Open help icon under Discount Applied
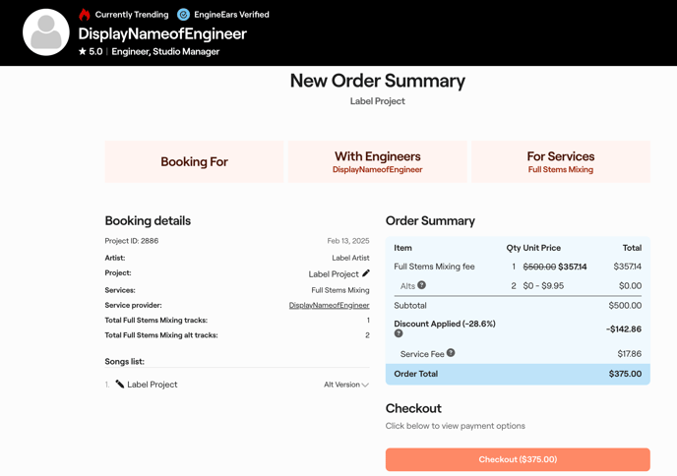 (x=399, y=333)
